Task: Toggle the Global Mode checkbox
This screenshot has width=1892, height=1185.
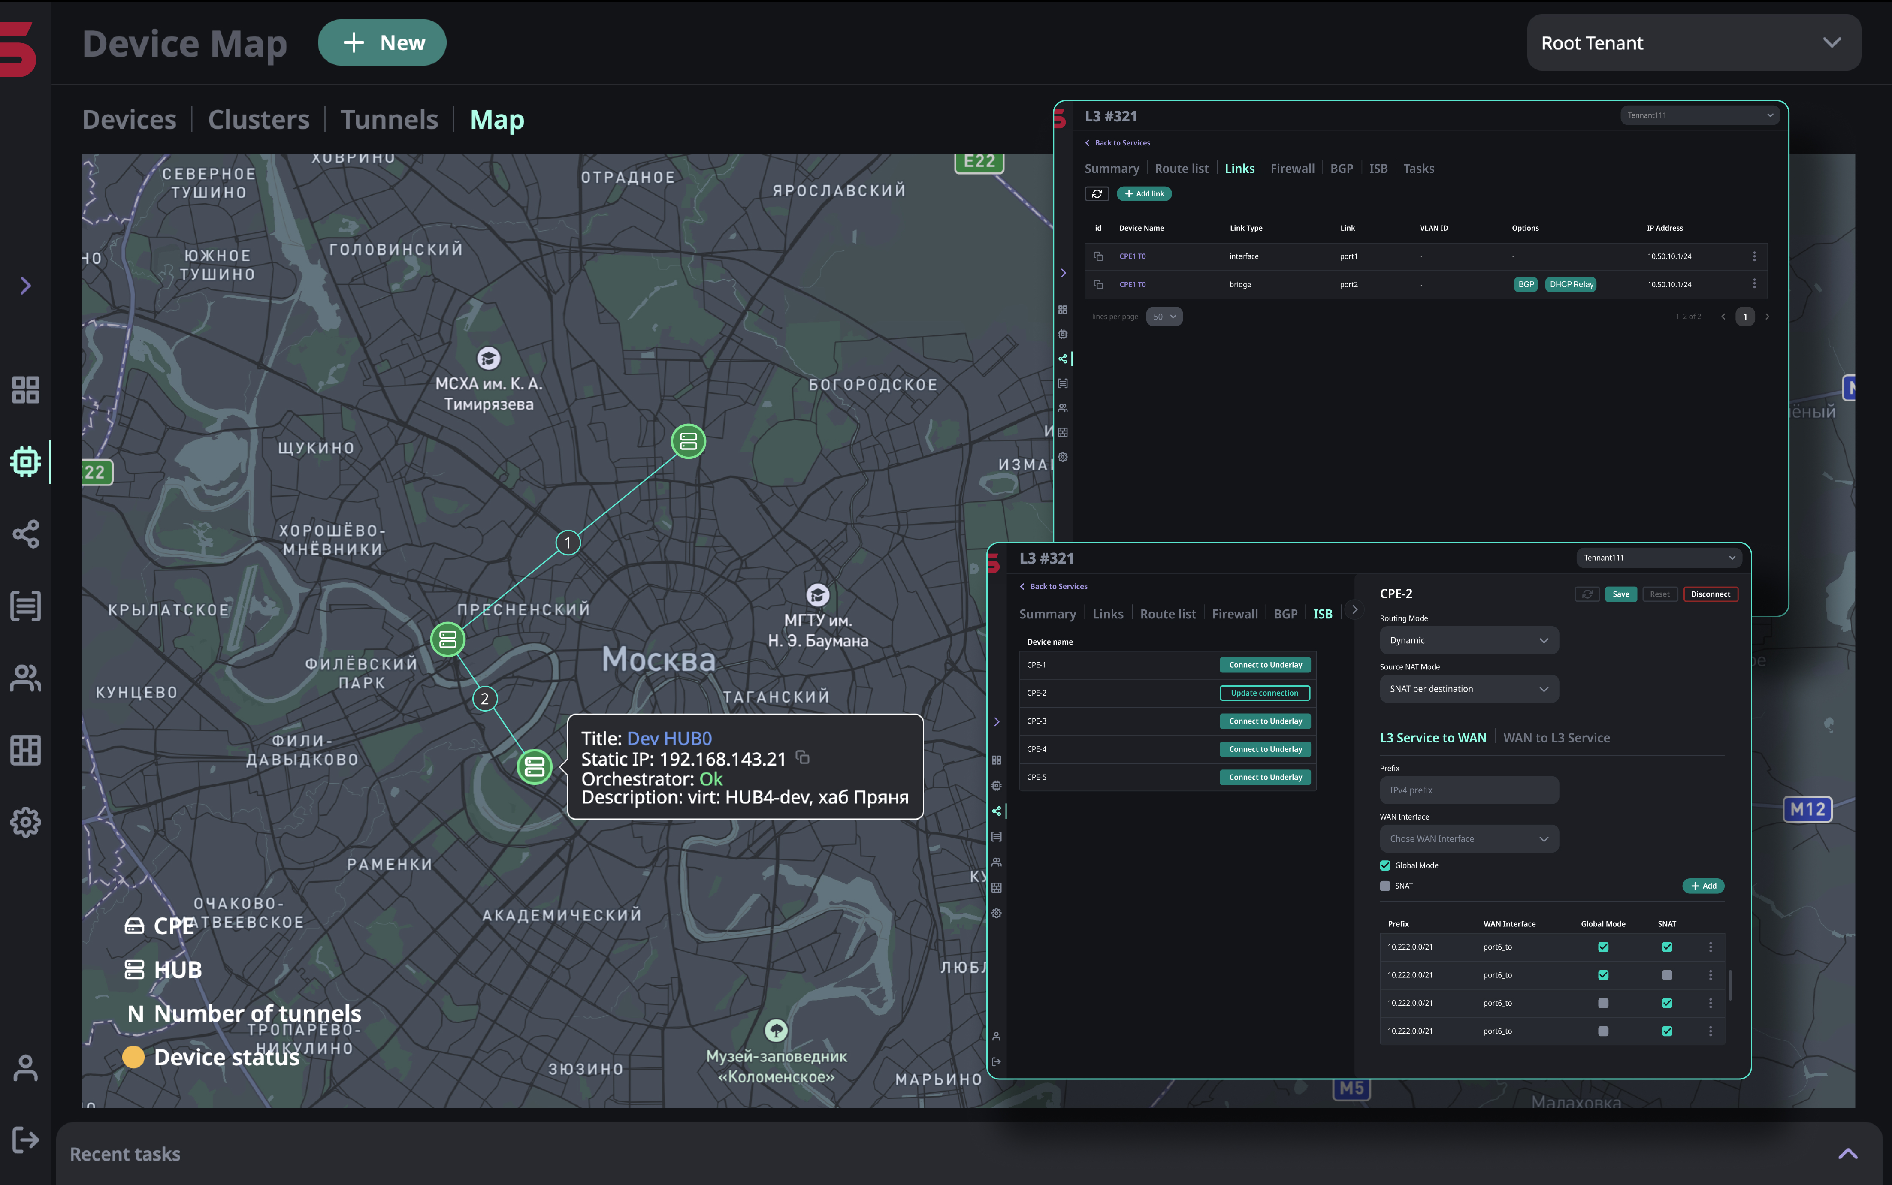Action: (1385, 865)
